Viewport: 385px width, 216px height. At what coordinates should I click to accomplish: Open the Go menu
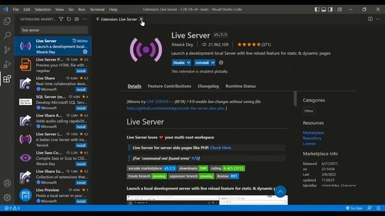[x=71, y=10]
